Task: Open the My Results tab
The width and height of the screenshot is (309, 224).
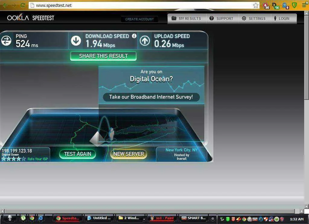Action: (x=186, y=18)
